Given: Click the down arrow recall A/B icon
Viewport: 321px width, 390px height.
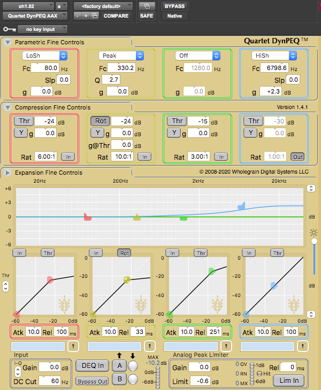Looking at the screenshot, I should pyautogui.click(x=133, y=356).
